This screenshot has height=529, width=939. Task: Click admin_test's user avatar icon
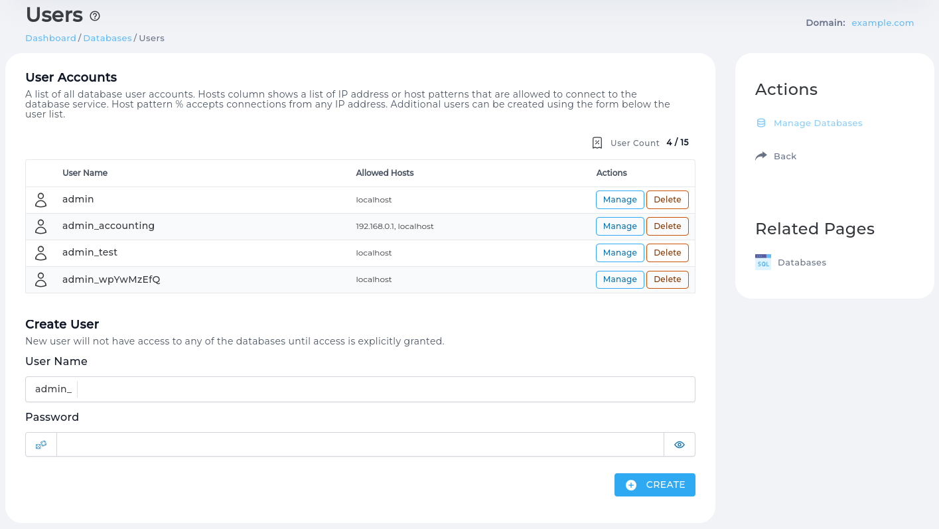click(x=41, y=253)
